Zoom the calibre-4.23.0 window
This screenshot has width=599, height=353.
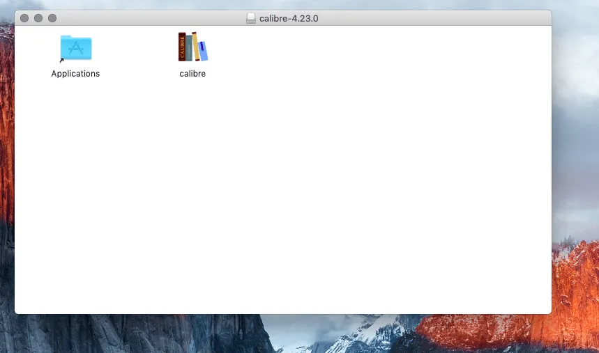52,18
